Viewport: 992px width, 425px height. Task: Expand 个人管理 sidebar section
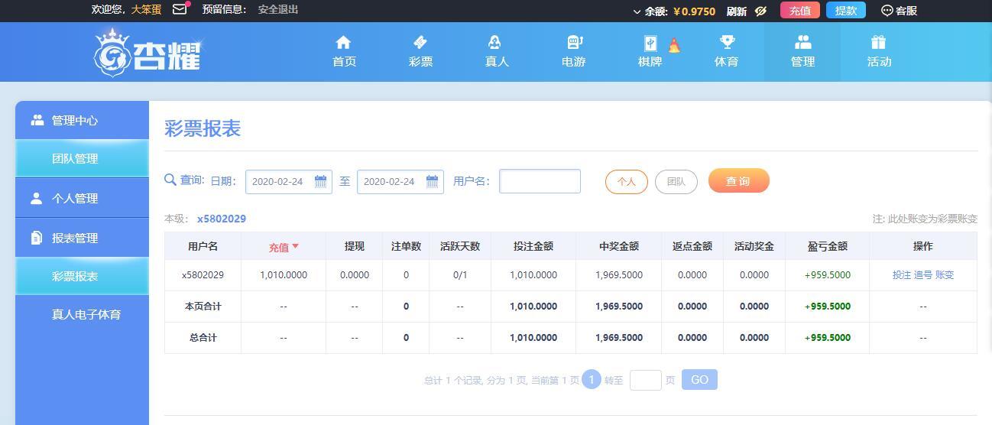pyautogui.click(x=82, y=198)
